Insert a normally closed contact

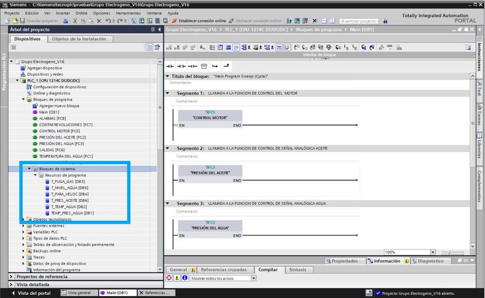point(181,66)
